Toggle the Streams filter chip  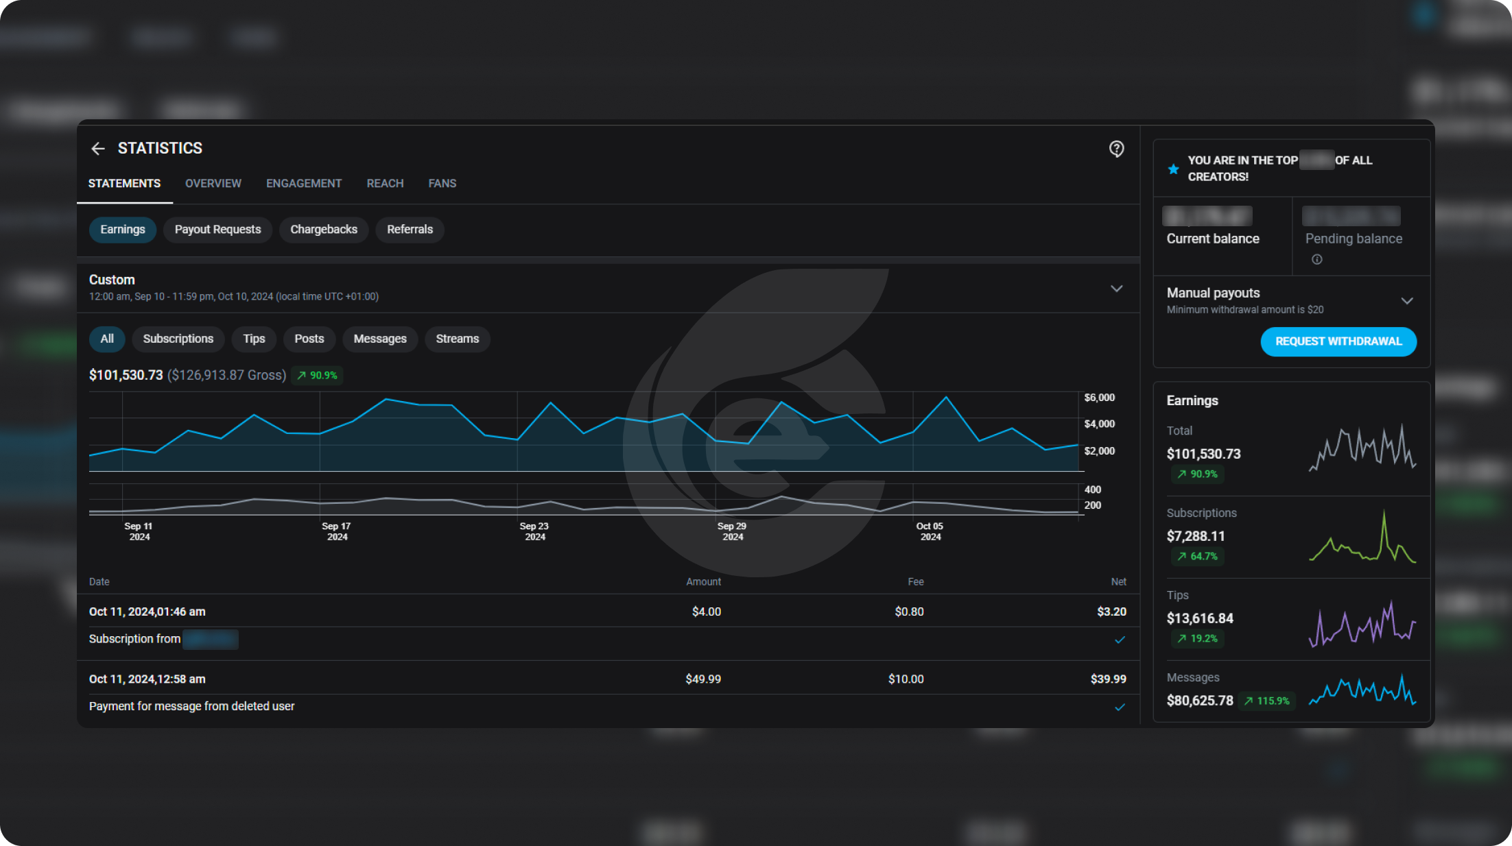pos(457,339)
